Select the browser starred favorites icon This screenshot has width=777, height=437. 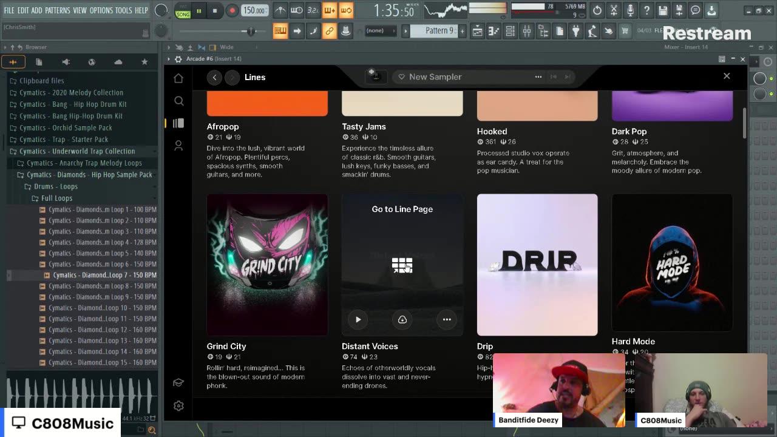click(144, 62)
